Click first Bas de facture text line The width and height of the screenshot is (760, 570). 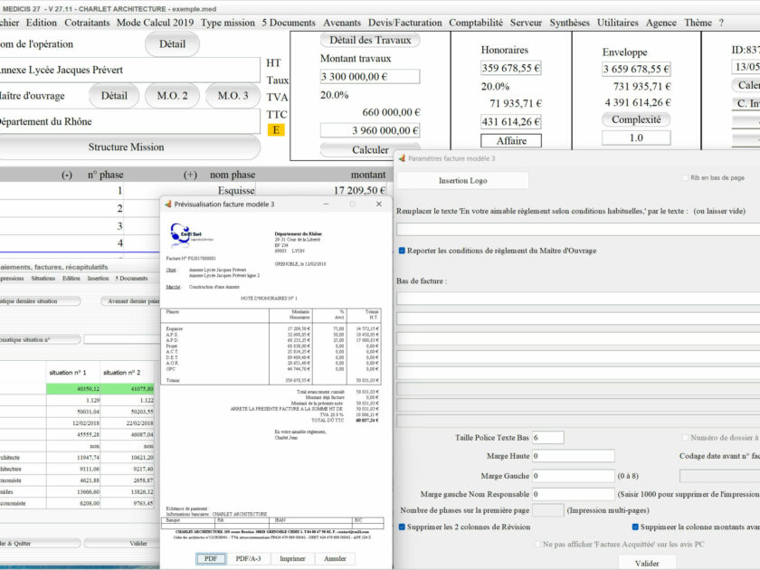click(x=578, y=298)
